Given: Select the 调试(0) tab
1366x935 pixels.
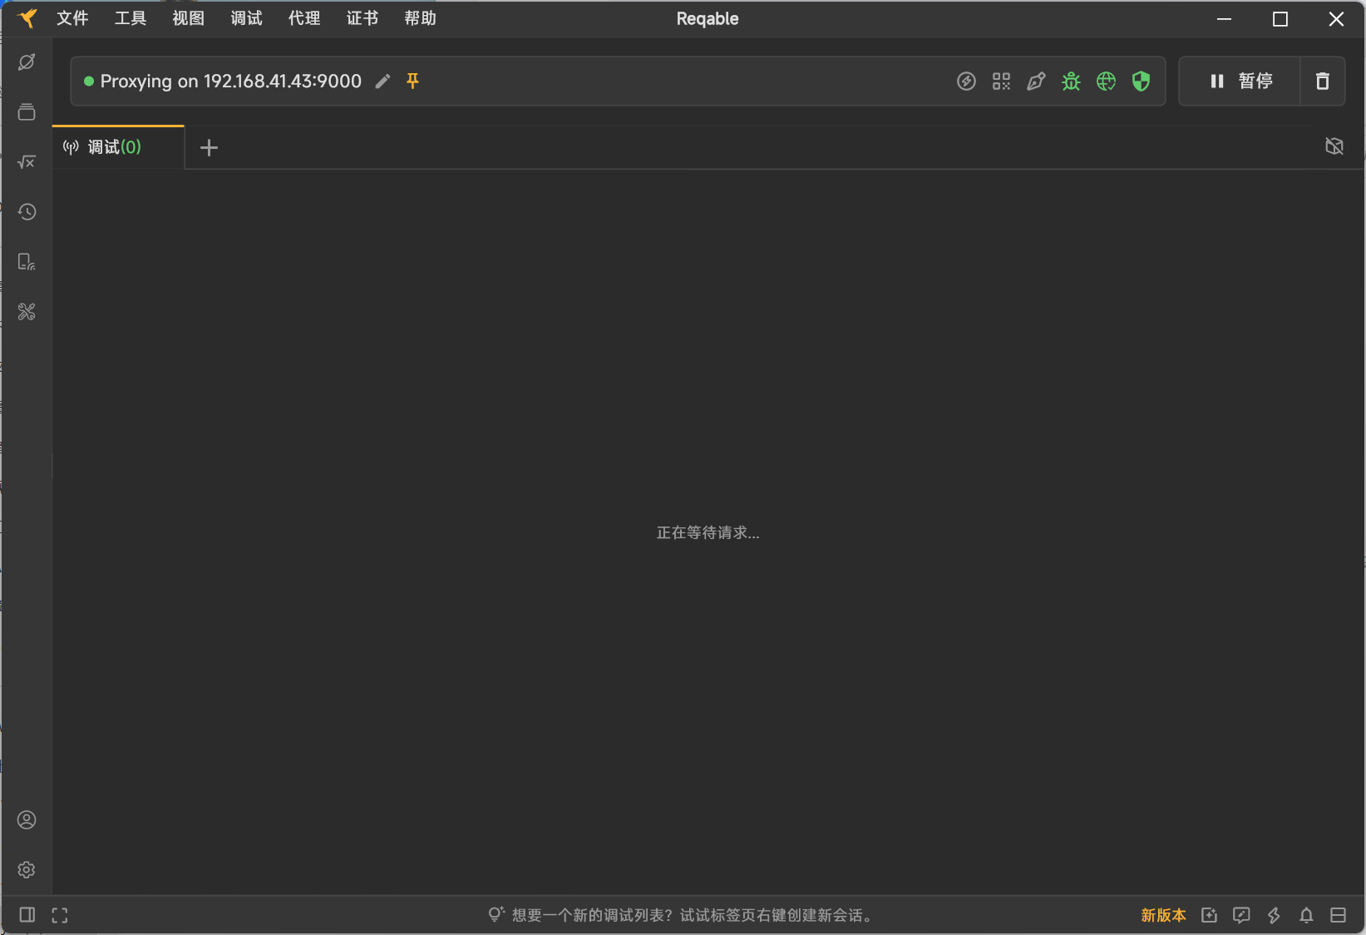Looking at the screenshot, I should point(118,147).
